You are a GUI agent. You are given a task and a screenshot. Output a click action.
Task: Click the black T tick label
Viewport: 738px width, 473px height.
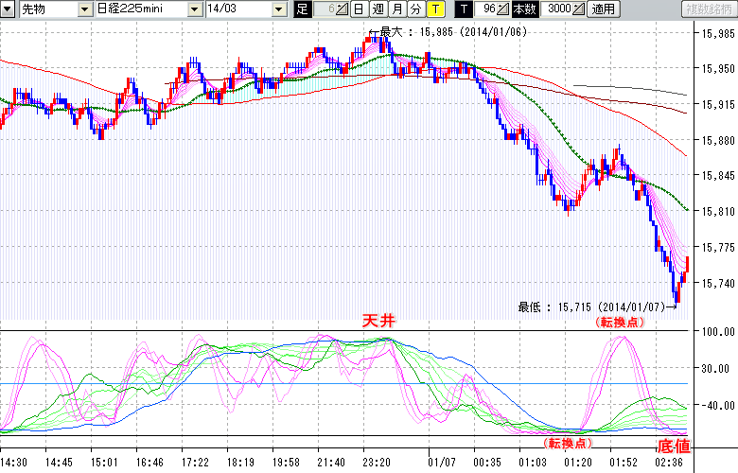coord(463,9)
